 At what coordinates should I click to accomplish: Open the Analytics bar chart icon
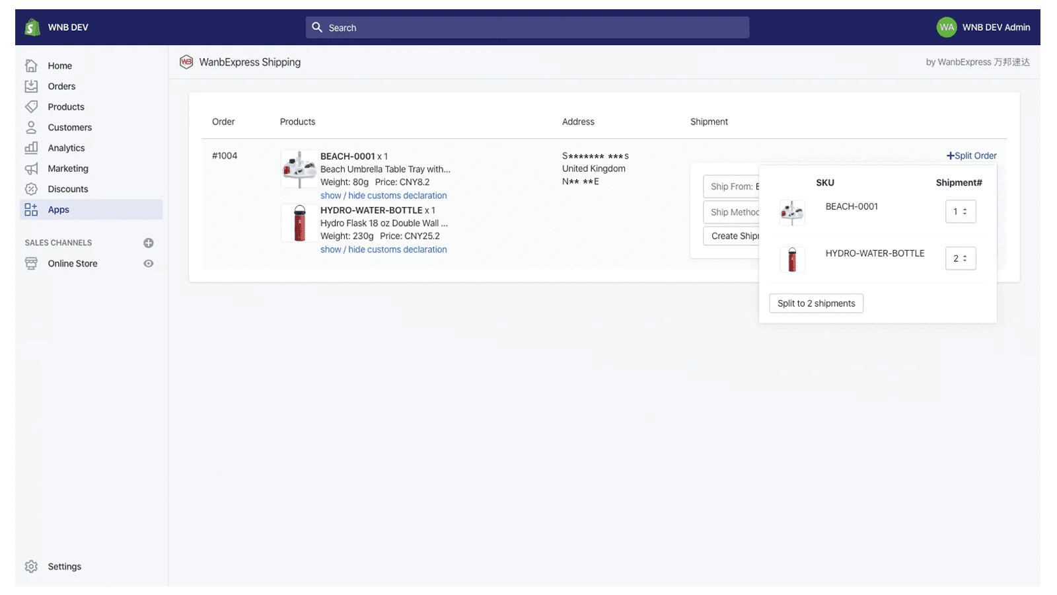point(31,148)
